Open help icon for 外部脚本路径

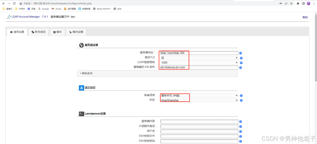tap(240, 127)
